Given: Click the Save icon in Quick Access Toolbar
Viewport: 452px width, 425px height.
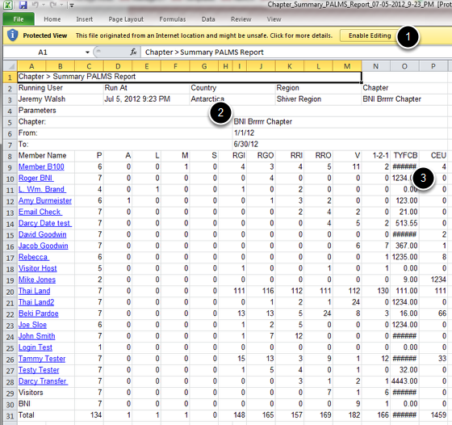Looking at the screenshot, I should click(x=23, y=5).
